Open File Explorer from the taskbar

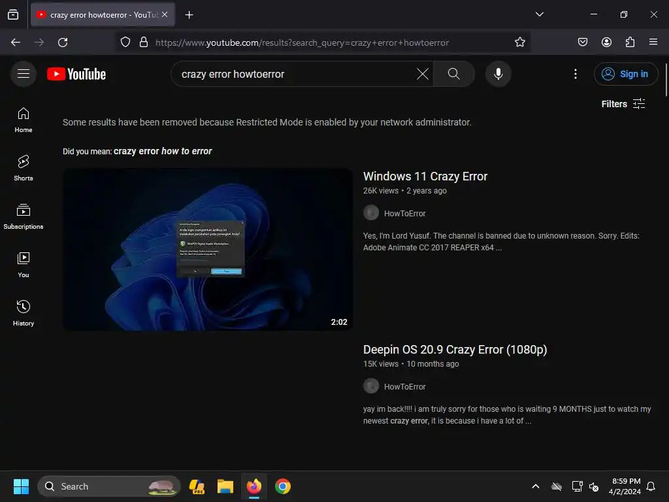click(x=225, y=486)
